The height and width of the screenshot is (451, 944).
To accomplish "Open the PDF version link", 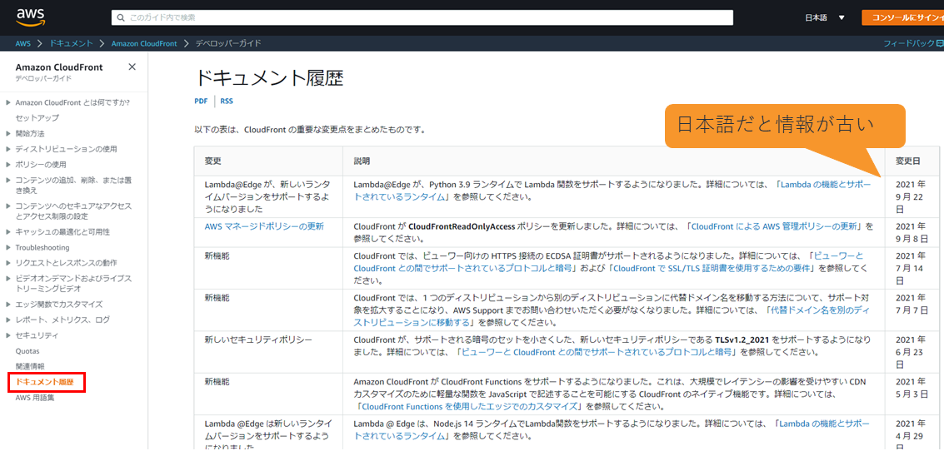I will point(201,101).
